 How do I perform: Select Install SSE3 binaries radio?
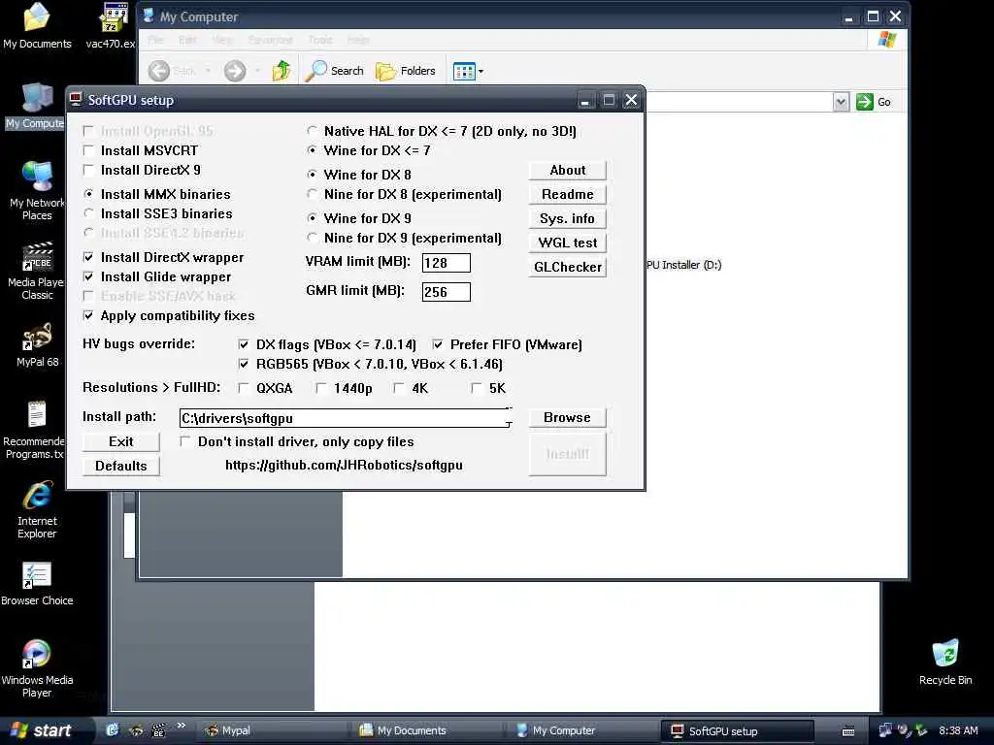(x=88, y=213)
